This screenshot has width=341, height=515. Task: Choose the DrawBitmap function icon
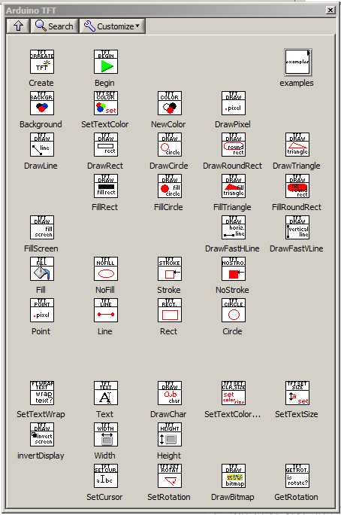234,476
